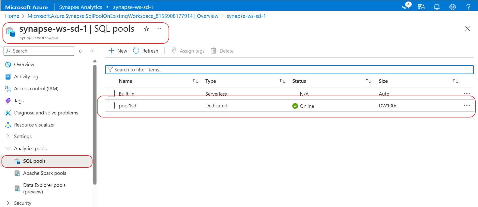Click the Search to filter items field
The width and height of the screenshot is (478, 207).
[290, 70]
